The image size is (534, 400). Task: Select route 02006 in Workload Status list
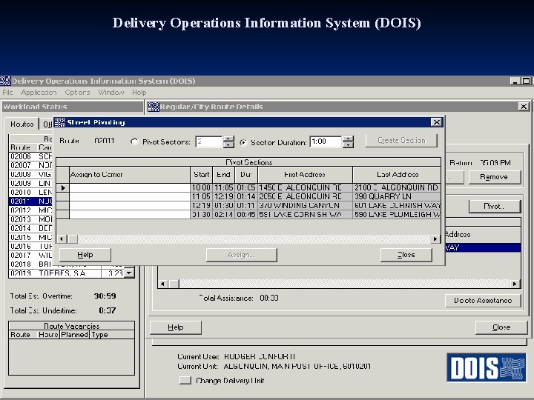(x=30, y=156)
